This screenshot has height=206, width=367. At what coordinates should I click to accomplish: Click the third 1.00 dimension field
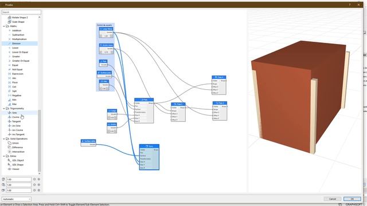point(18,191)
